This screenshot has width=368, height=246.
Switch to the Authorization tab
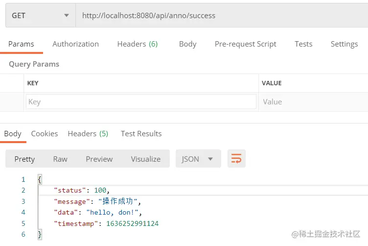tap(75, 44)
